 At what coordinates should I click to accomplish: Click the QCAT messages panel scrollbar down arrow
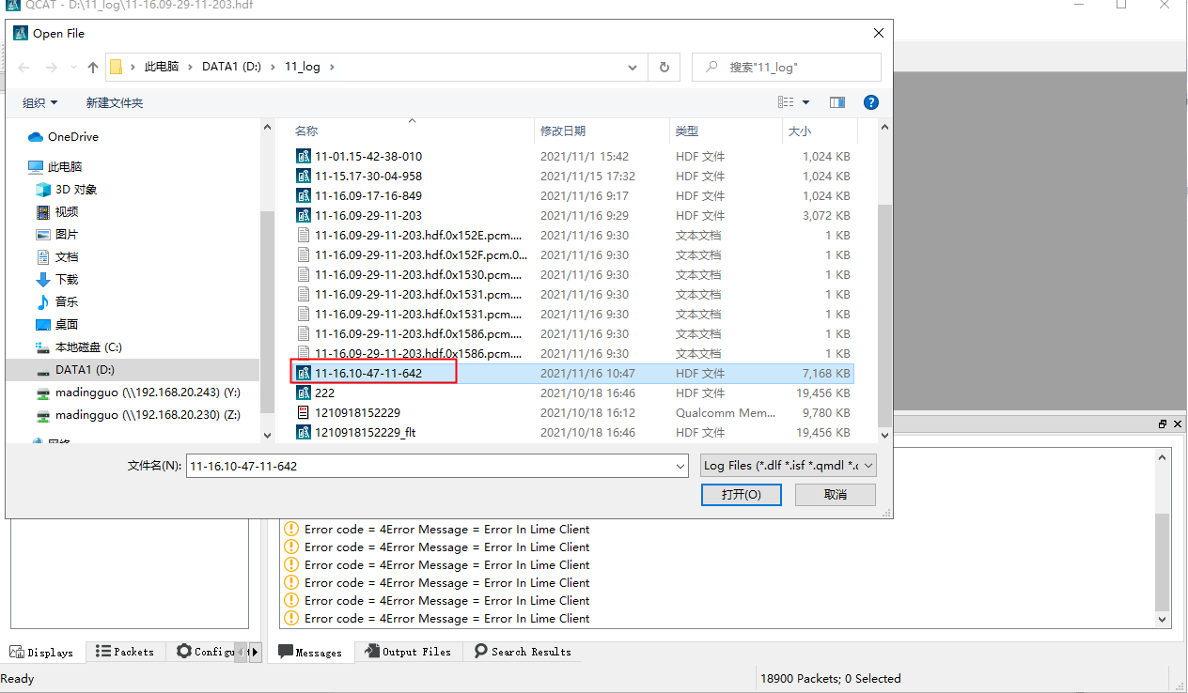tap(1163, 620)
